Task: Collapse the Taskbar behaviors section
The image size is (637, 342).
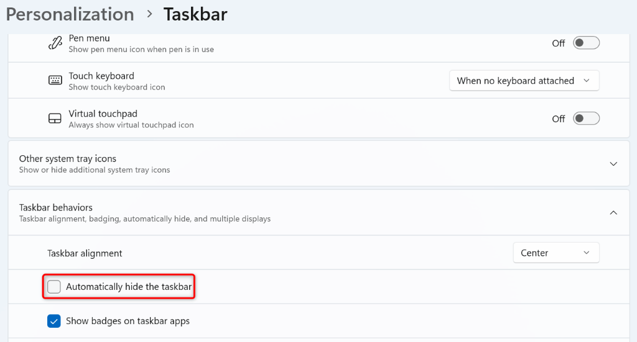Action: (x=613, y=212)
